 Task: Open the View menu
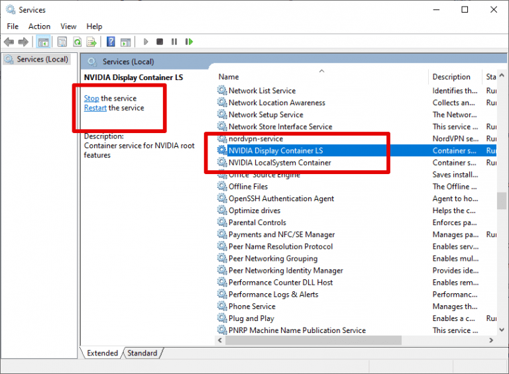(68, 26)
